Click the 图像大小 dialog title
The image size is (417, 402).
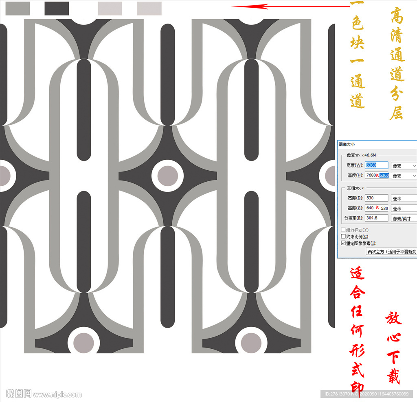[x=347, y=144]
